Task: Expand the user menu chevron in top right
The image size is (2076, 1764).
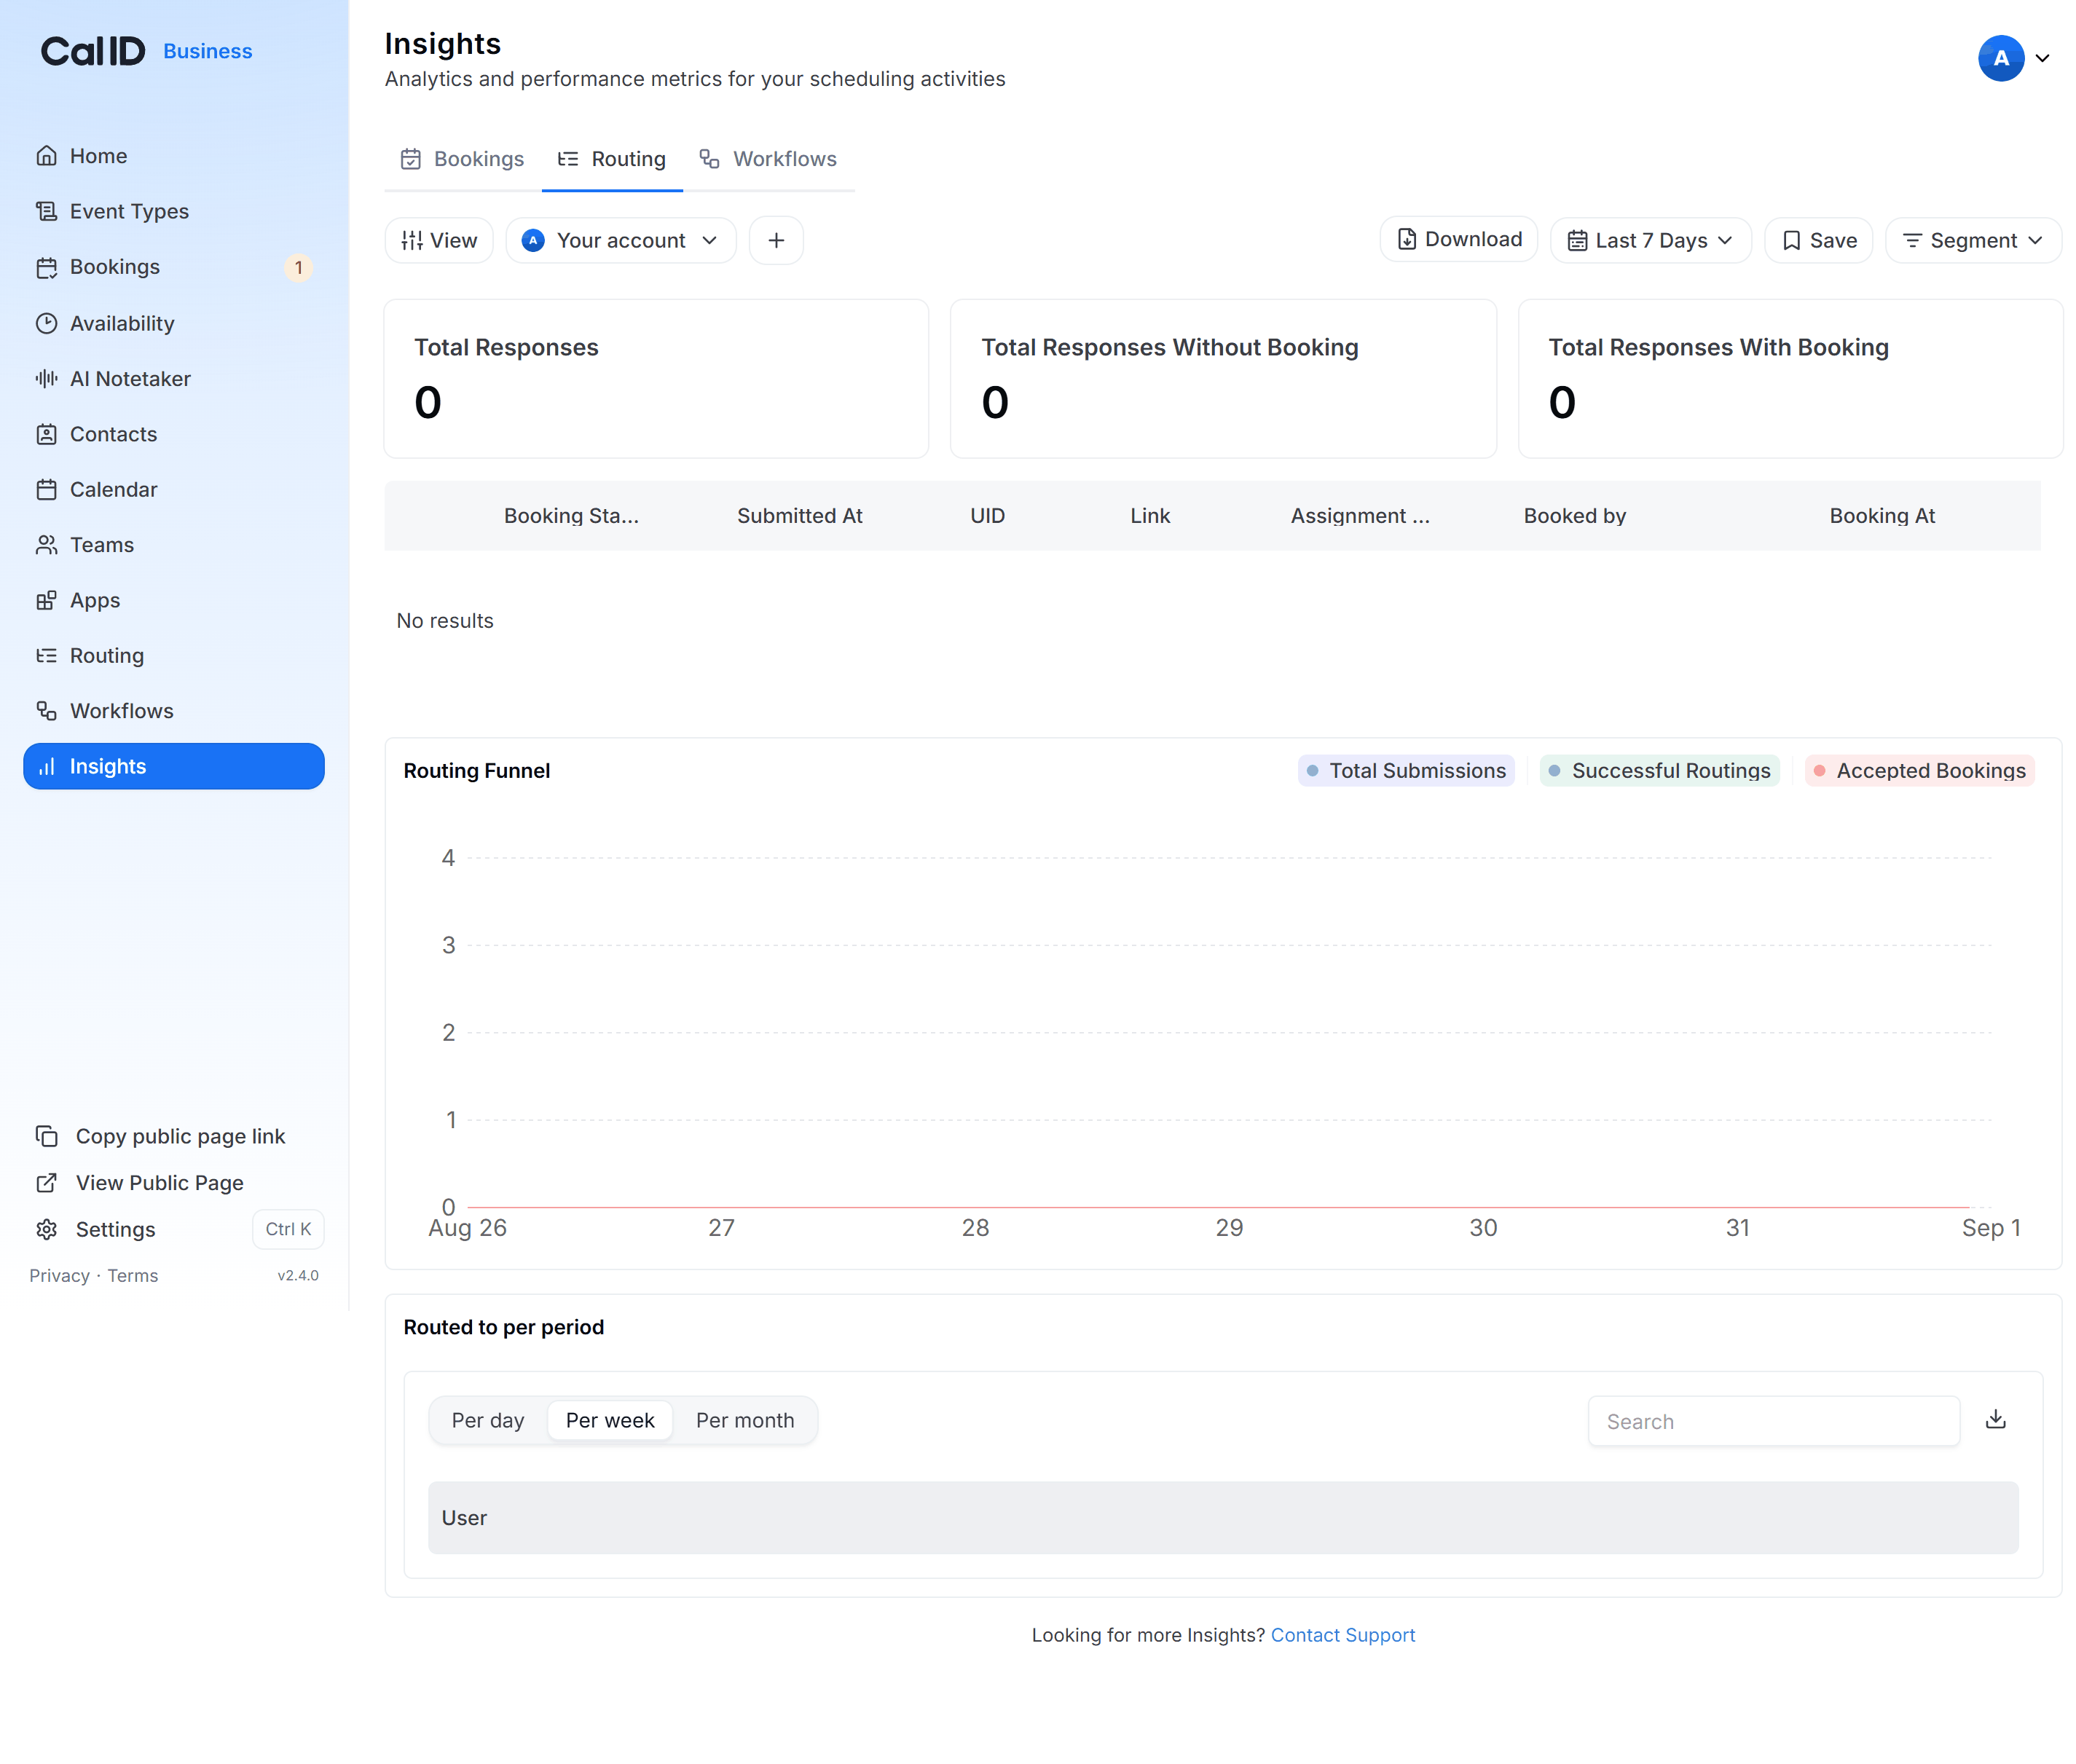Action: coord(2043,58)
